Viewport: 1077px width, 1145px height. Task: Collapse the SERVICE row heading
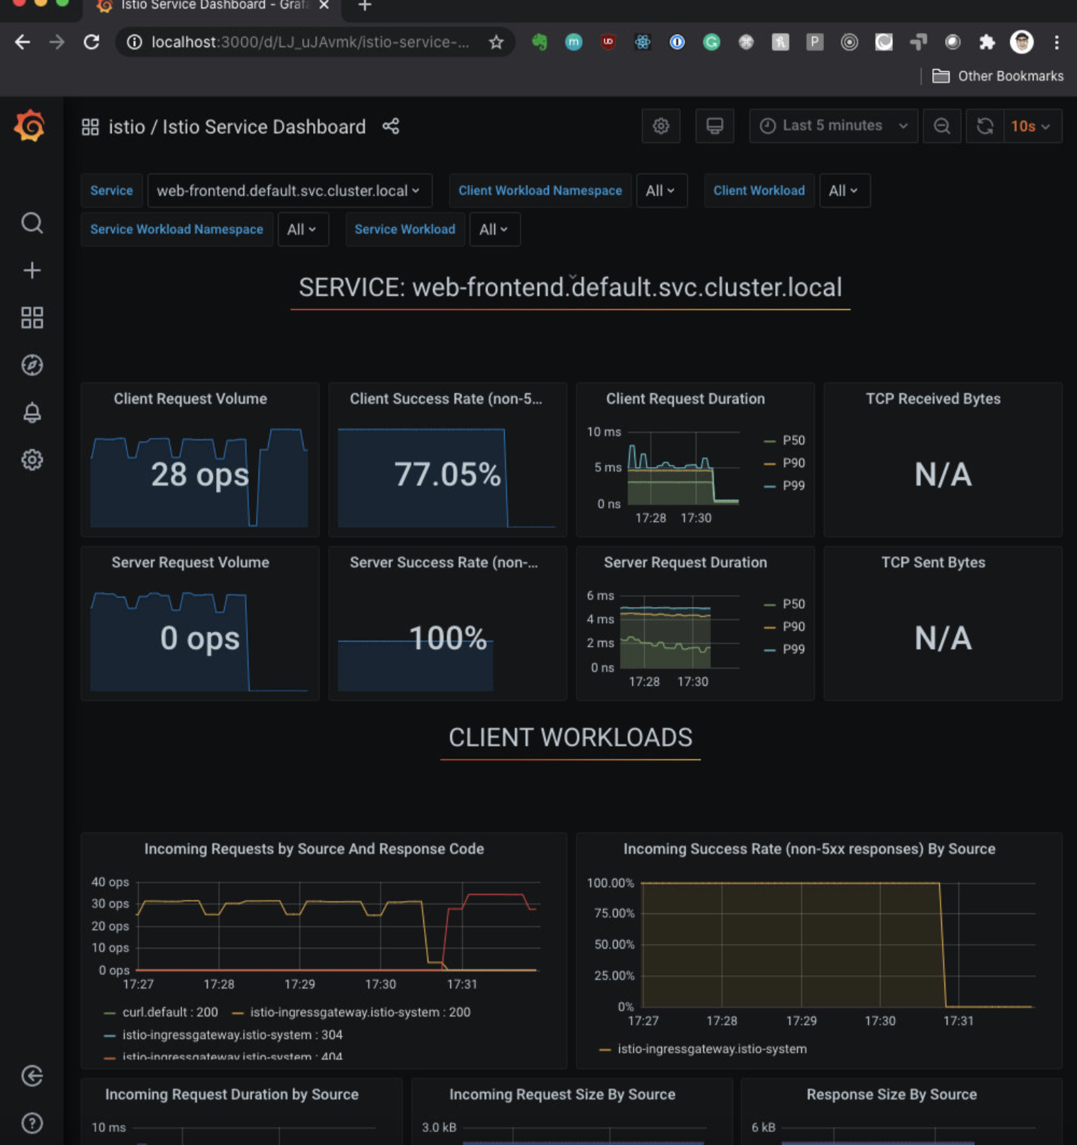click(x=570, y=288)
